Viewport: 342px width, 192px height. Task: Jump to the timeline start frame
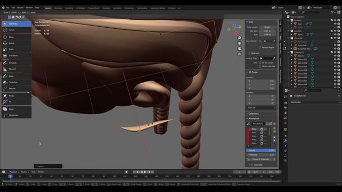coord(134,172)
